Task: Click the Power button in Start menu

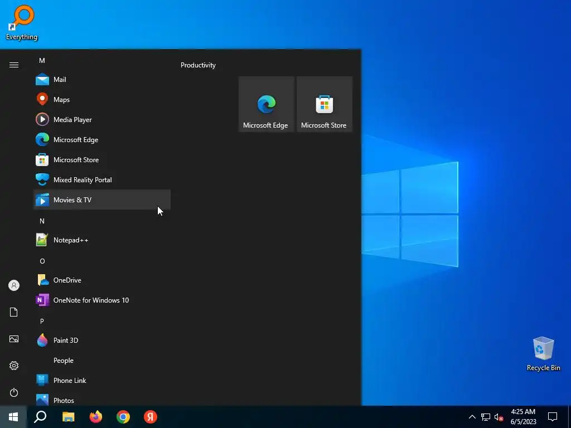Action: coord(14,392)
